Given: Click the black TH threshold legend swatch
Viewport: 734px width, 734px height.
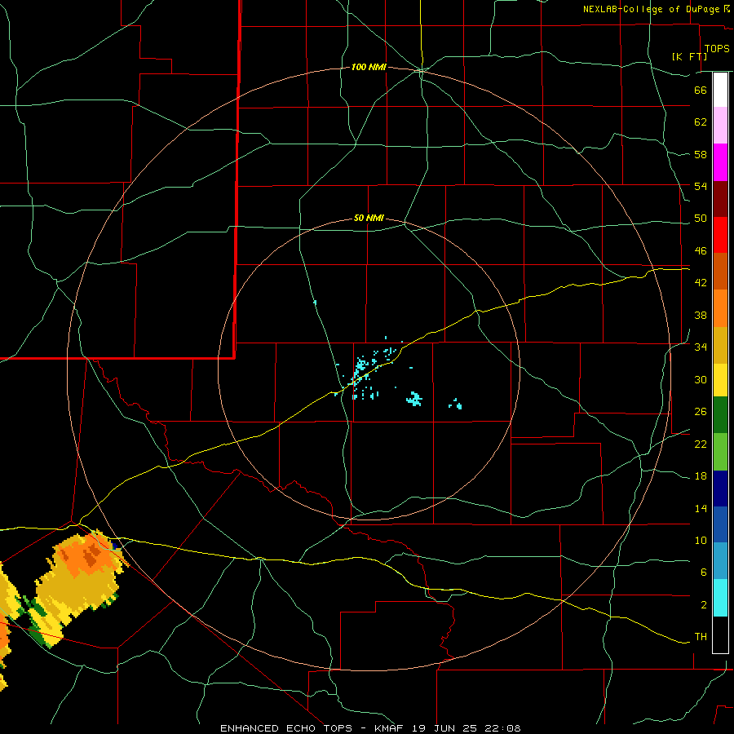Looking at the screenshot, I should [720, 635].
